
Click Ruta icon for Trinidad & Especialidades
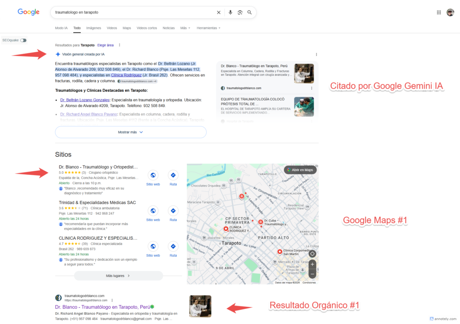(x=173, y=211)
